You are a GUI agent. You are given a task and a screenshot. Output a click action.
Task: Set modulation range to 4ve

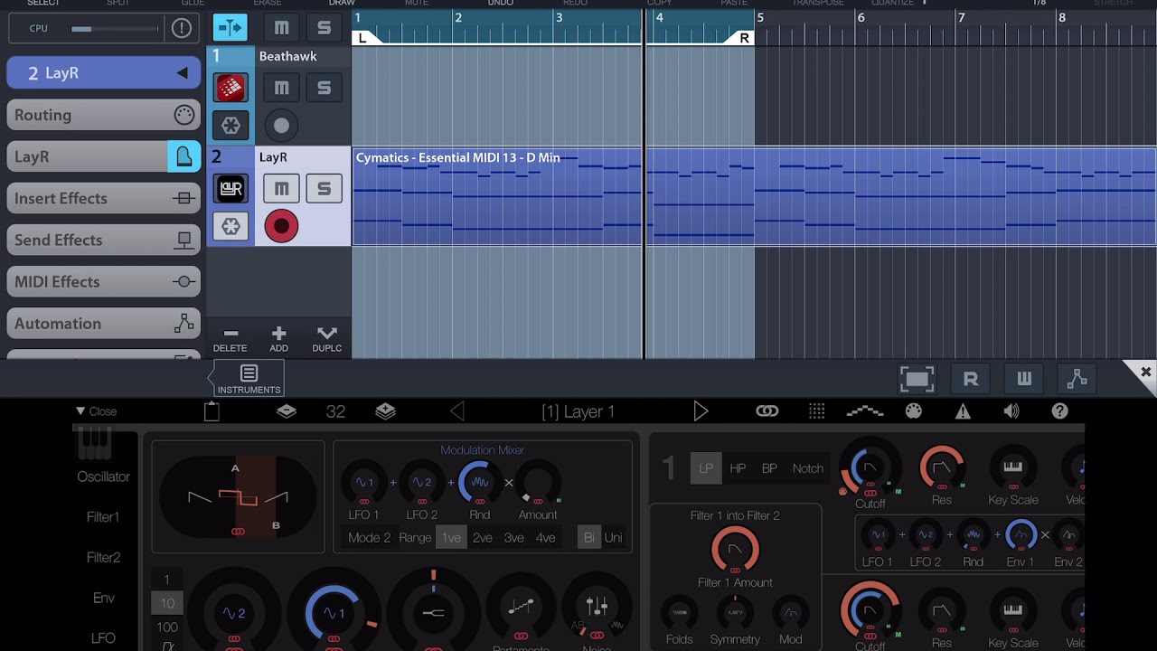tap(545, 537)
